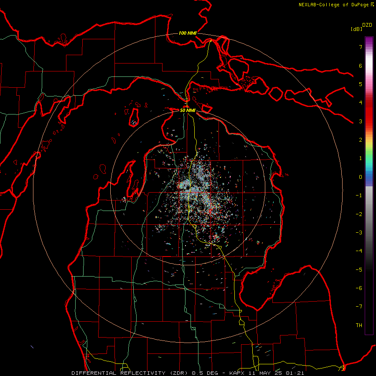Click the 'KAPX' station identifier
376x376 pixels.
point(237,373)
